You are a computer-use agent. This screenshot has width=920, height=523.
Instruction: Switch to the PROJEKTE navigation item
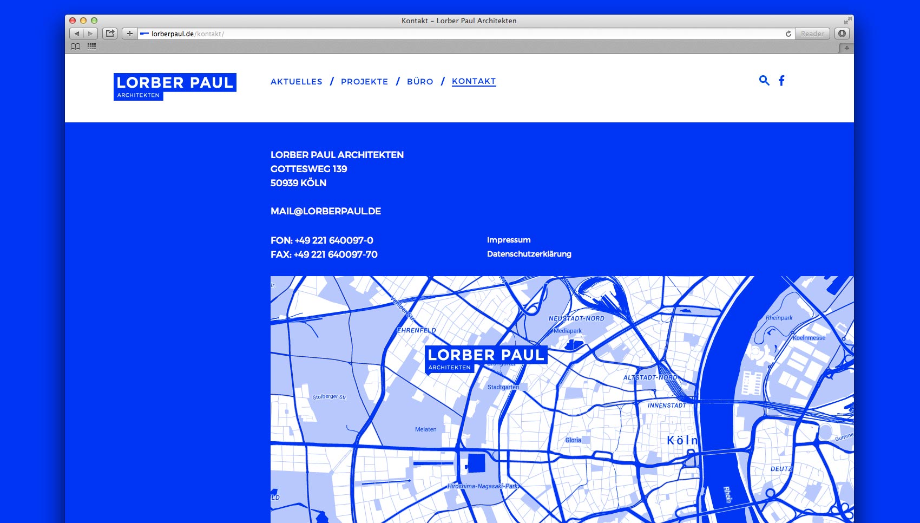pyautogui.click(x=364, y=81)
